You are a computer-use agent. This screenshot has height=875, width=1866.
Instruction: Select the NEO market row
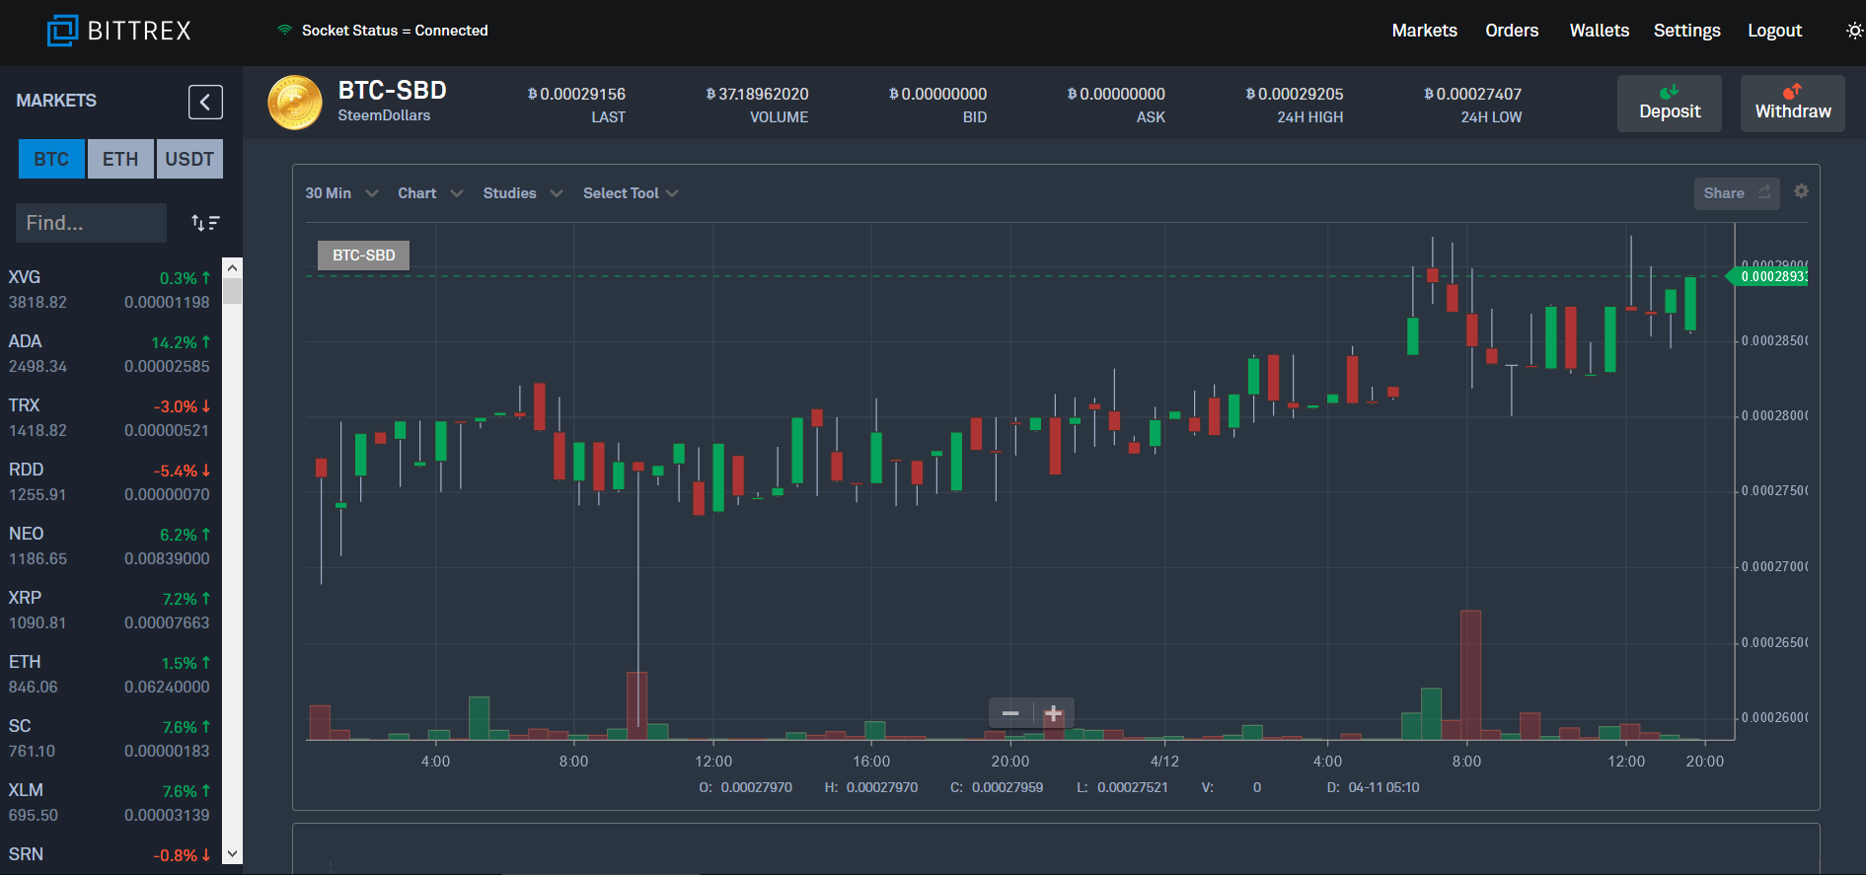coord(110,547)
